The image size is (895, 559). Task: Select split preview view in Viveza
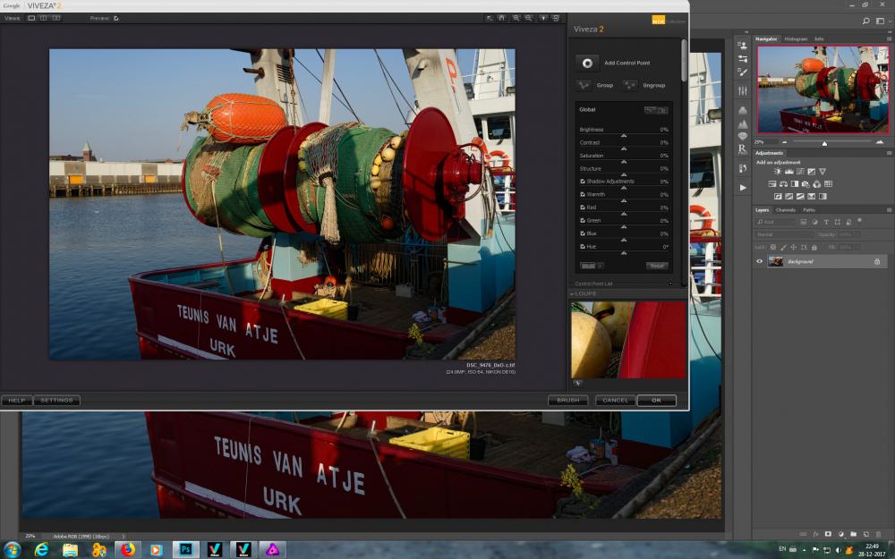(43, 18)
